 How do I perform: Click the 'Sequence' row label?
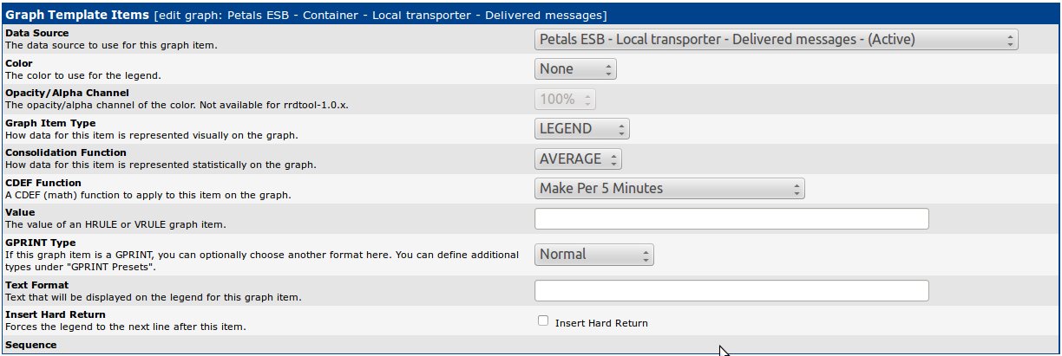coord(30,345)
